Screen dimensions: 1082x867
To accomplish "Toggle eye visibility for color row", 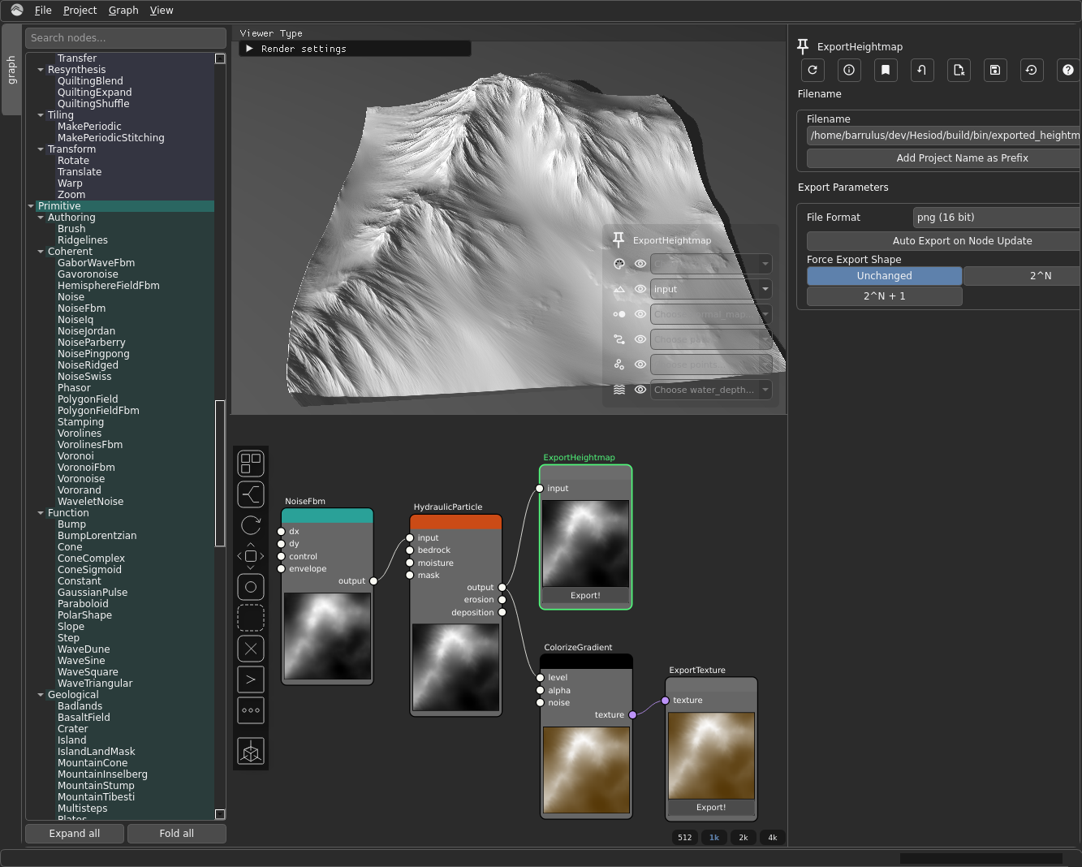I will tap(640, 264).
